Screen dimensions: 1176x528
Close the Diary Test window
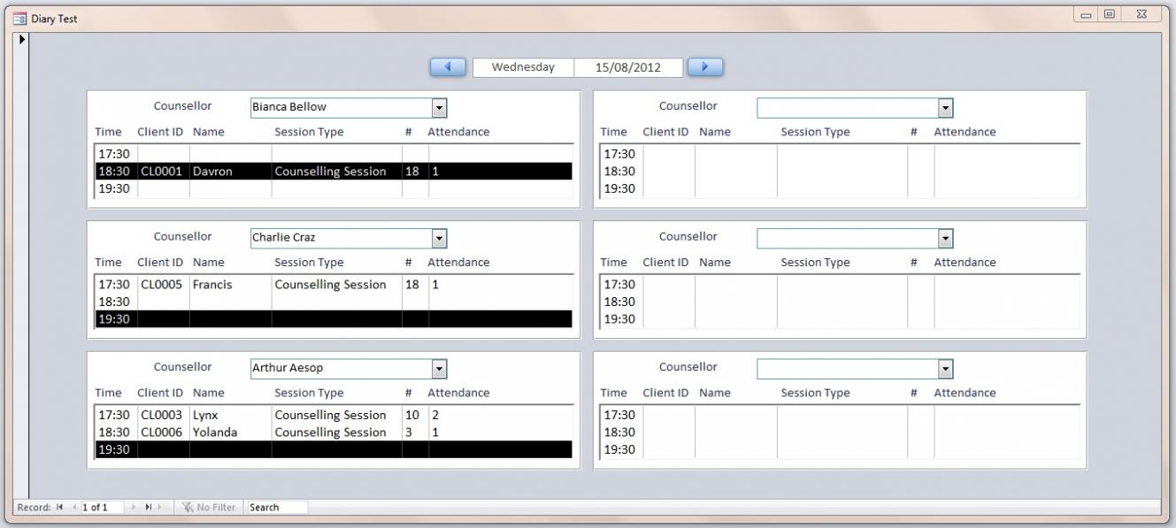[x=1141, y=16]
